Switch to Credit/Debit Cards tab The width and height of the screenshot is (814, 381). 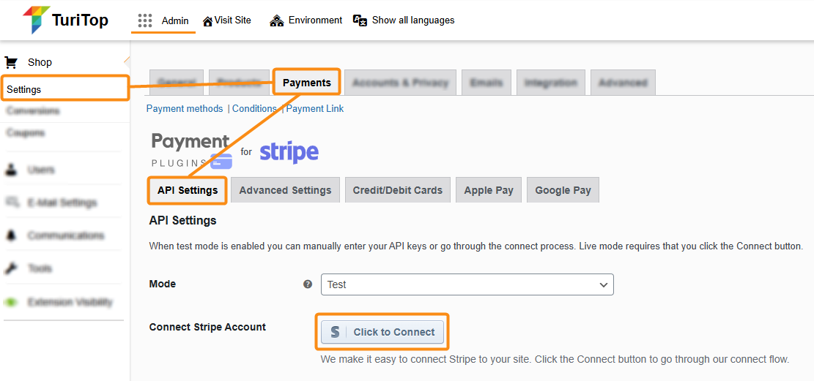[397, 190]
